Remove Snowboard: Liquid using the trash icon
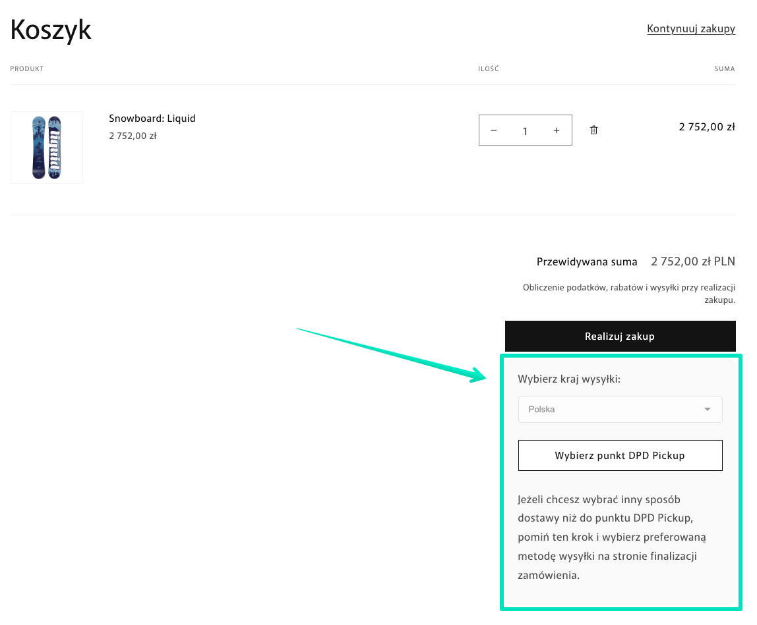 [x=593, y=130]
